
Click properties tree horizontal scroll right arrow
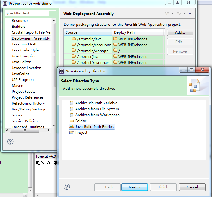coord(49,131)
